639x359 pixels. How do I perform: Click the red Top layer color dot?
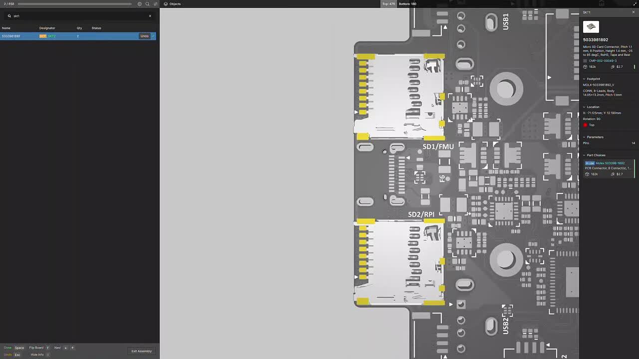click(x=586, y=125)
